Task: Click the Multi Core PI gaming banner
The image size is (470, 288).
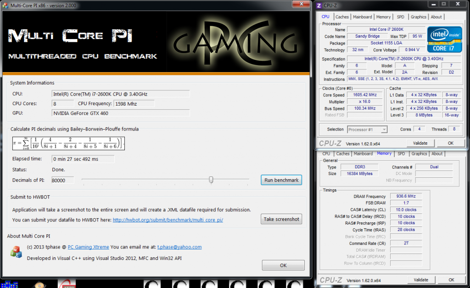Action: [x=156, y=42]
